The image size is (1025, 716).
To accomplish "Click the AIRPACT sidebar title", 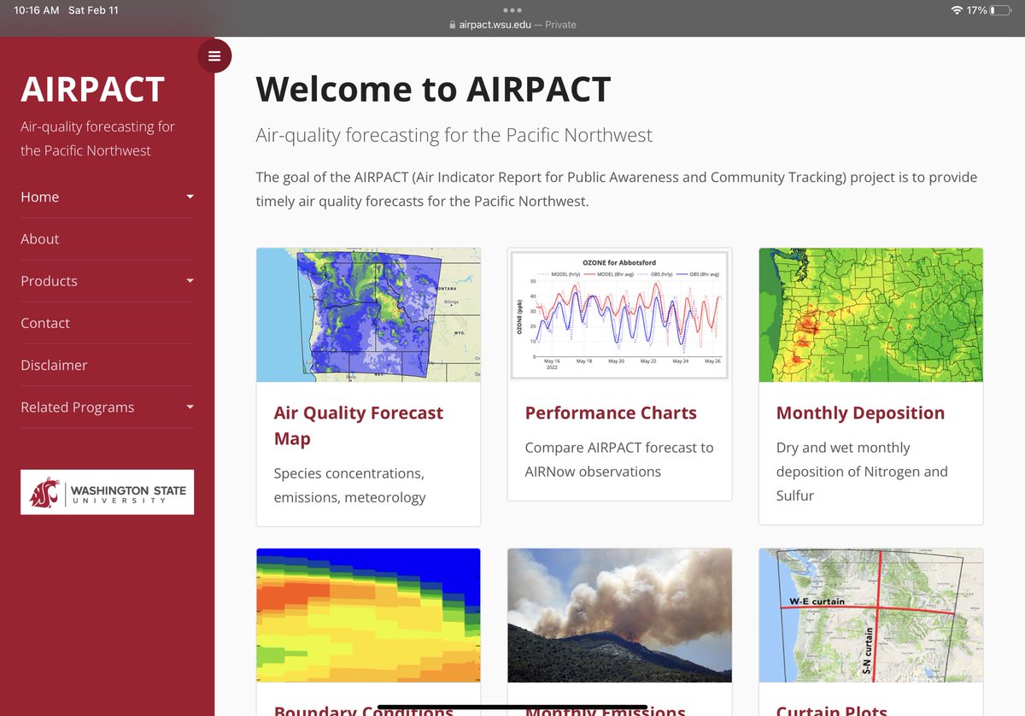I will pos(92,90).
